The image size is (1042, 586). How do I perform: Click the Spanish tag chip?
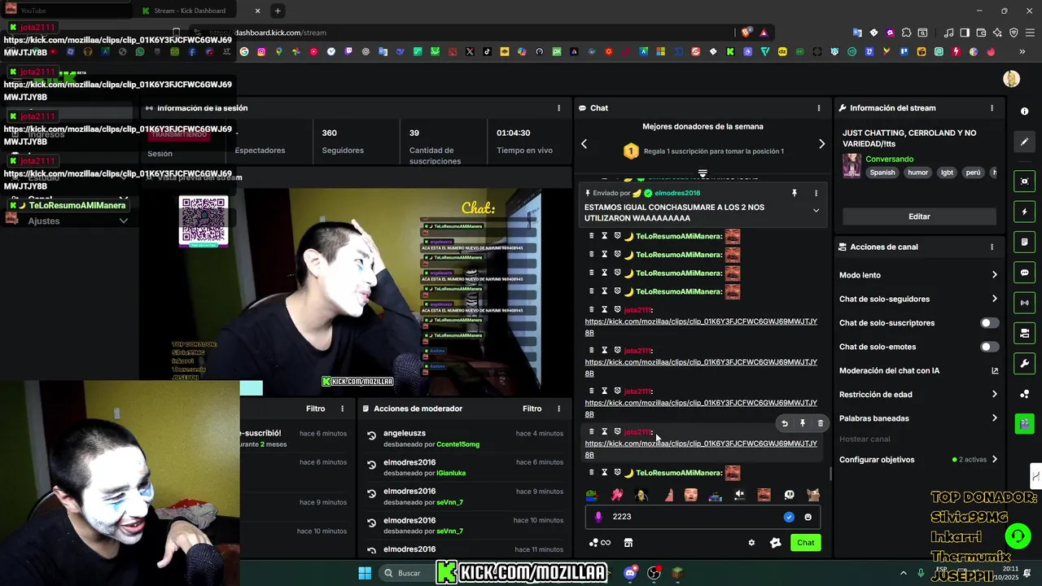(x=882, y=173)
